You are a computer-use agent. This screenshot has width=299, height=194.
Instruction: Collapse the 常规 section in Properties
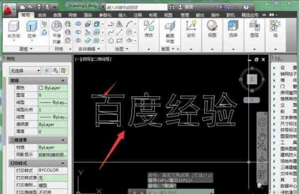[x=63, y=81]
